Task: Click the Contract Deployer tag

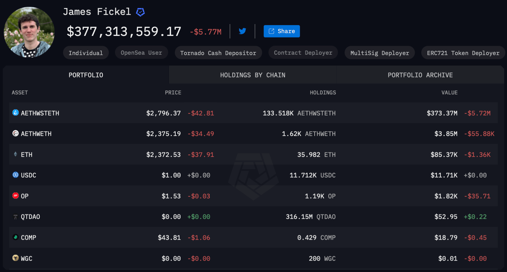Action: point(303,53)
